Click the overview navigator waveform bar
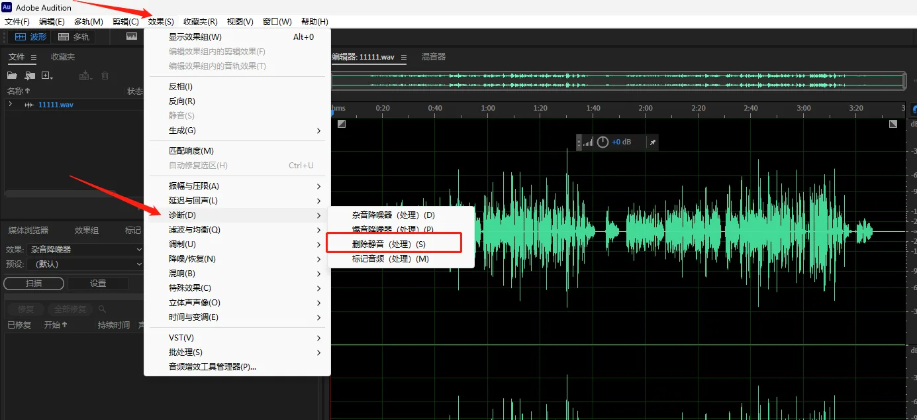Viewport: 917px width, 420px height. point(617,80)
